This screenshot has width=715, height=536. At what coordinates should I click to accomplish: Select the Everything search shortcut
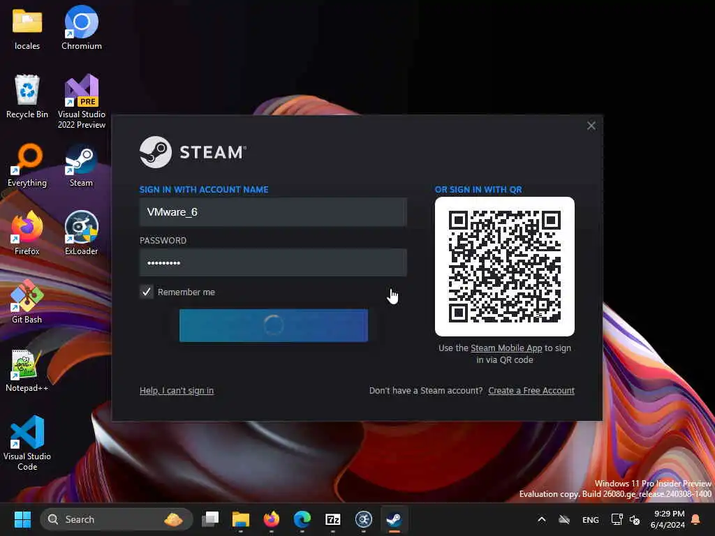[x=27, y=165]
